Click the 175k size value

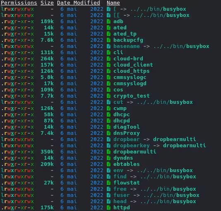point(47,207)
